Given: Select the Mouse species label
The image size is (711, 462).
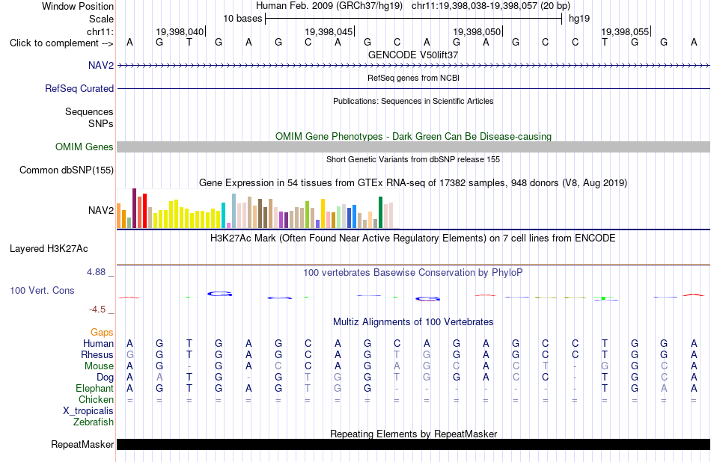Looking at the screenshot, I should tap(99, 366).
